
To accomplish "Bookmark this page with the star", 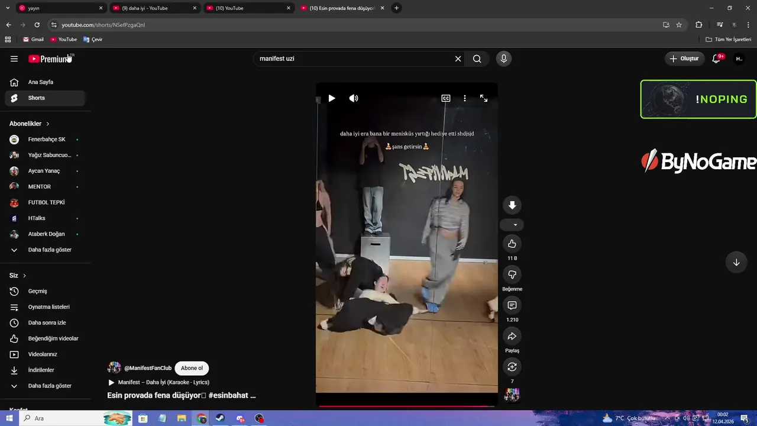I will click(x=679, y=25).
